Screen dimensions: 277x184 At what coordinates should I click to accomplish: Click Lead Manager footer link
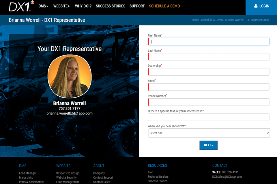pos(28,173)
